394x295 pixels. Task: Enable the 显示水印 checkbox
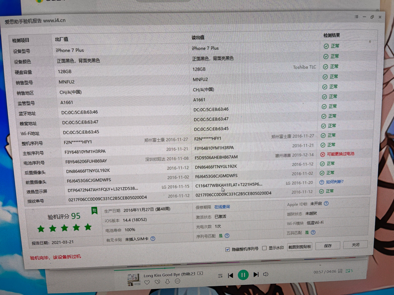point(264,248)
